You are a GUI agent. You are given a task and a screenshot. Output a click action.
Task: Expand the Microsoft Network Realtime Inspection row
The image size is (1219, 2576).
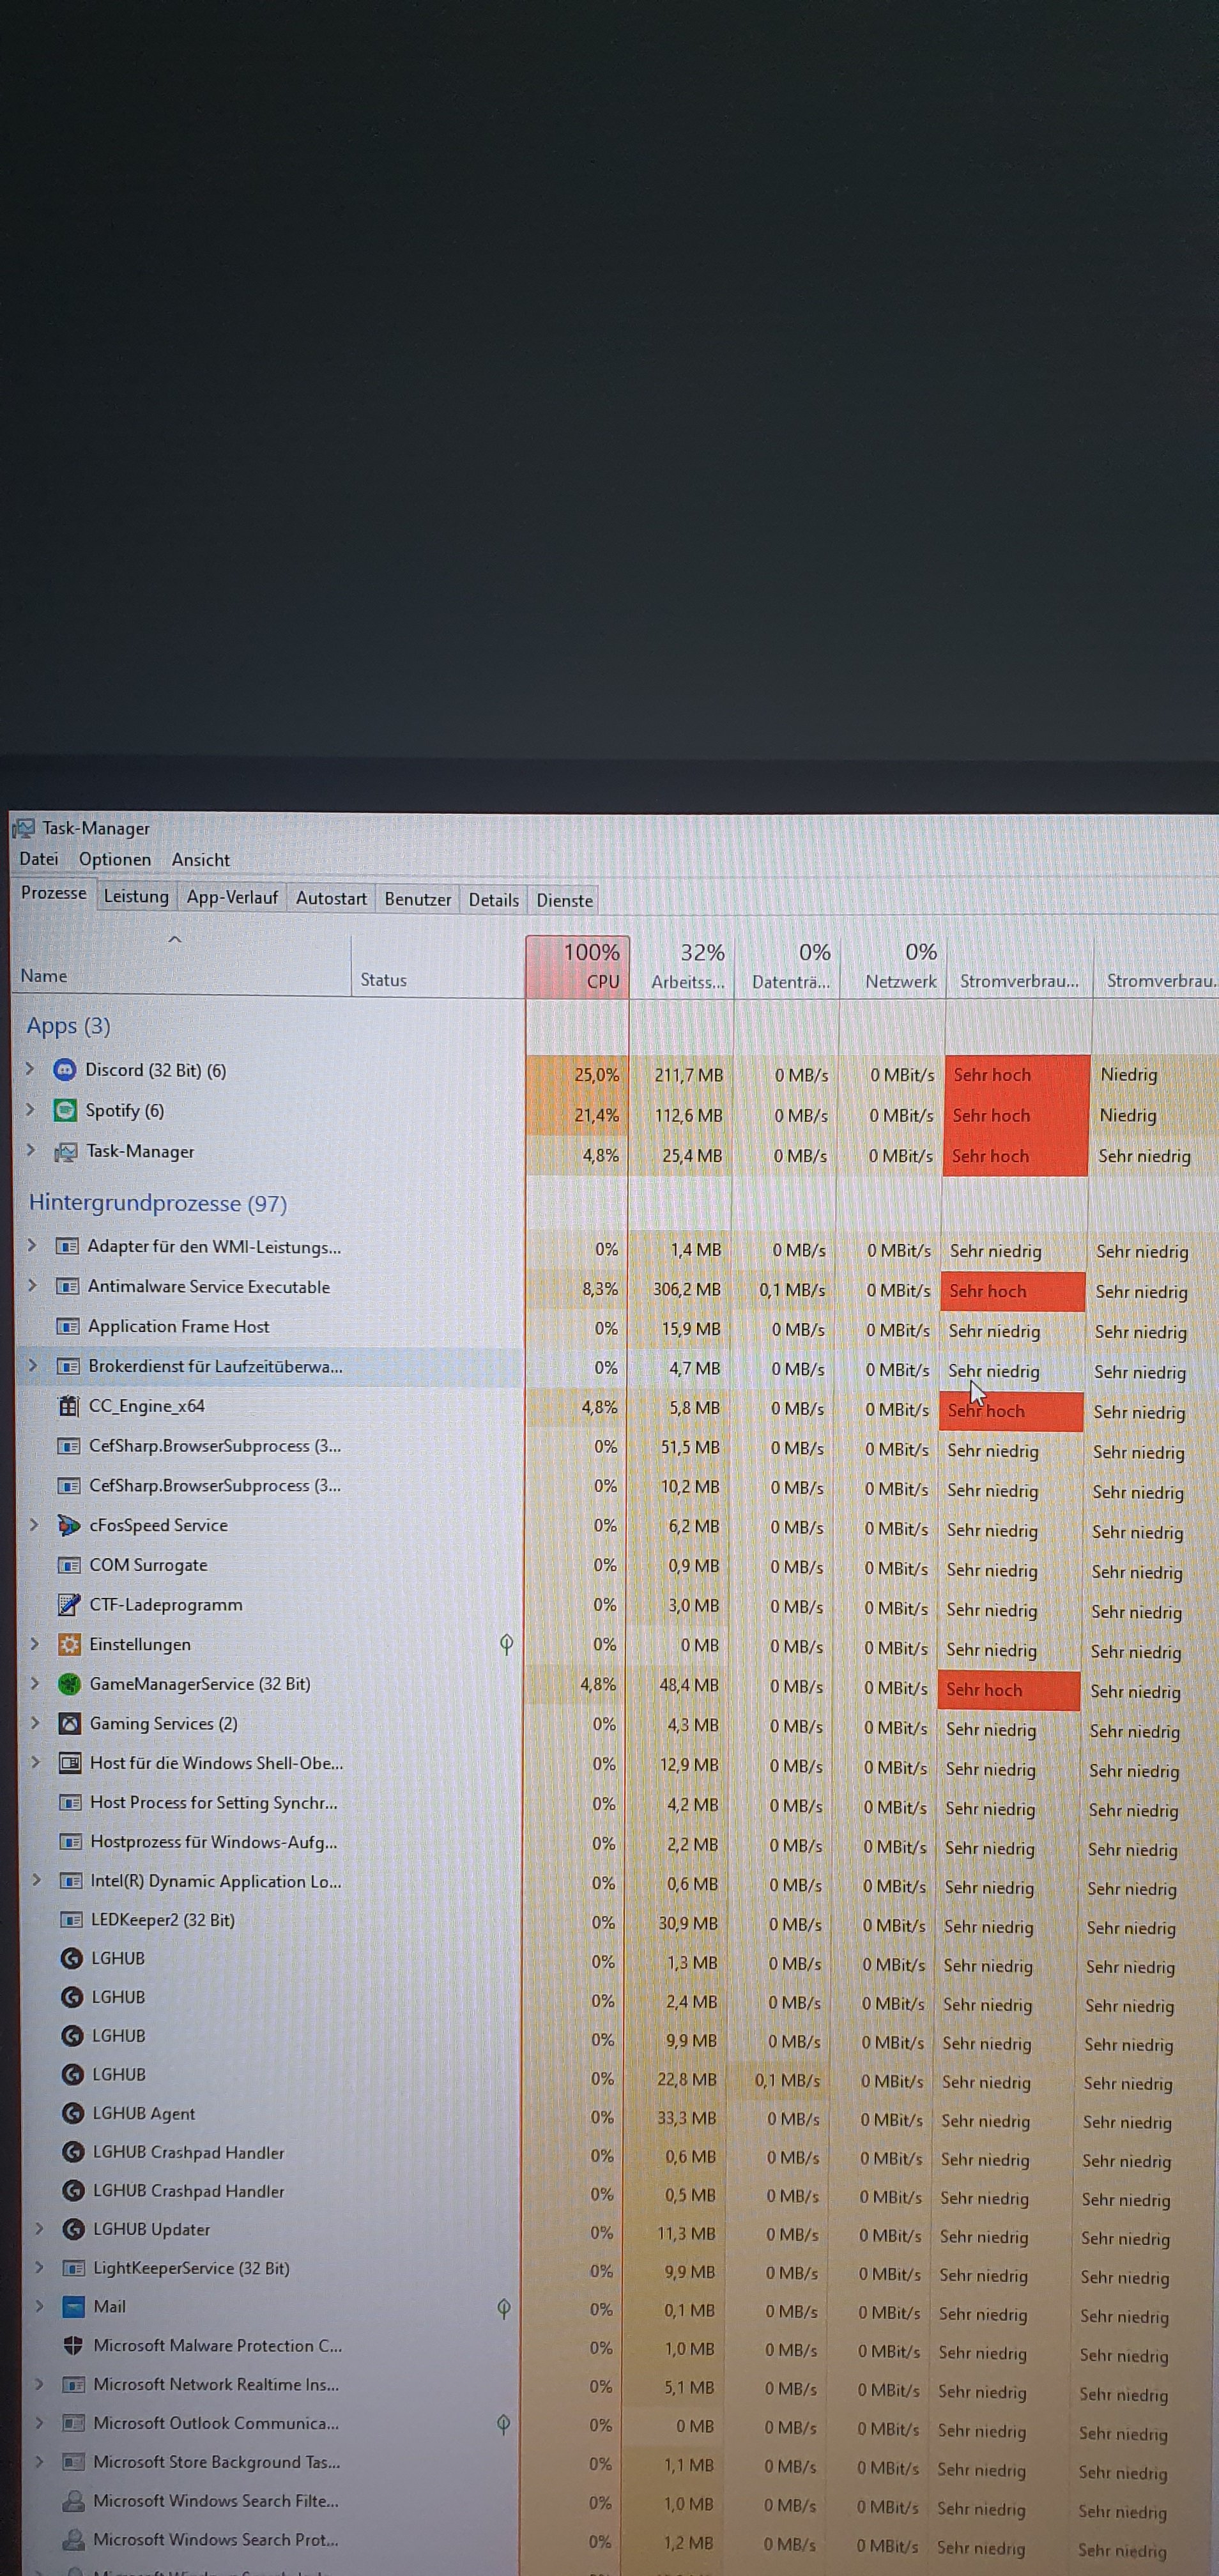[39, 2384]
